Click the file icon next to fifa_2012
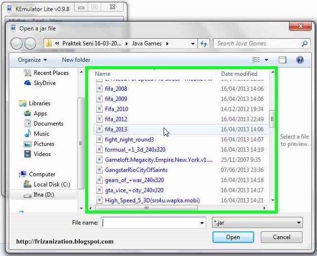This screenshot has height=256, width=317. 99,119
